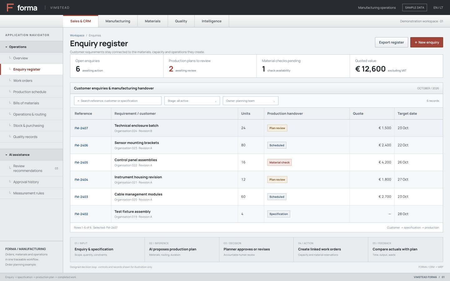Open Production schedule in the navigator
The width and height of the screenshot is (450, 281).
[x=31, y=92]
